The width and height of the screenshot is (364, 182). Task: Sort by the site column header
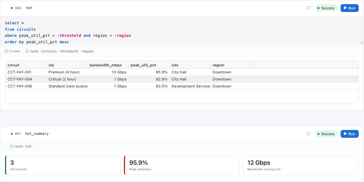(x=190, y=65)
